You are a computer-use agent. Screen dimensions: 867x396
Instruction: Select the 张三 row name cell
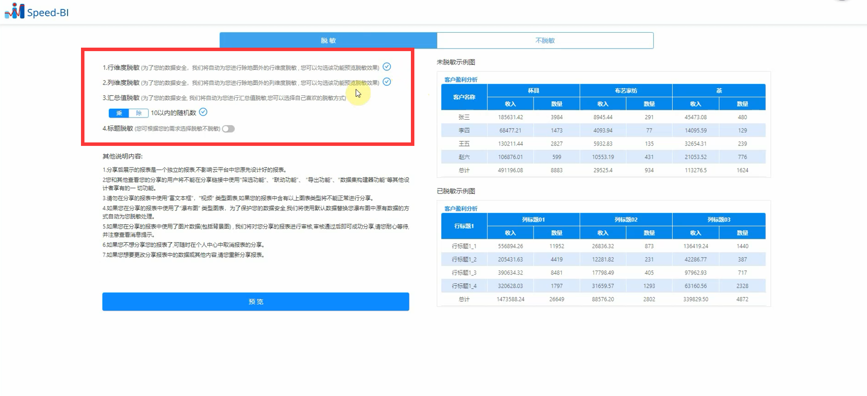tap(464, 117)
